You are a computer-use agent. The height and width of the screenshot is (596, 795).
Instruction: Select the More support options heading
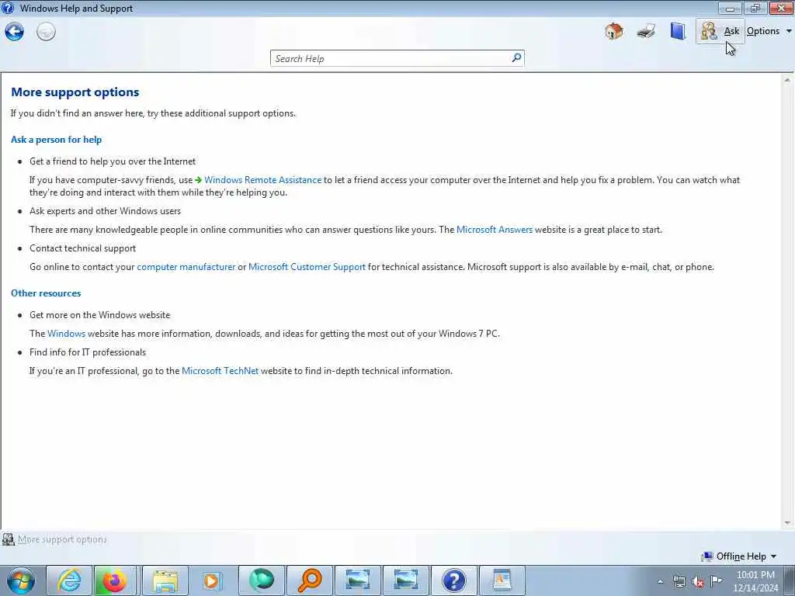click(x=75, y=92)
